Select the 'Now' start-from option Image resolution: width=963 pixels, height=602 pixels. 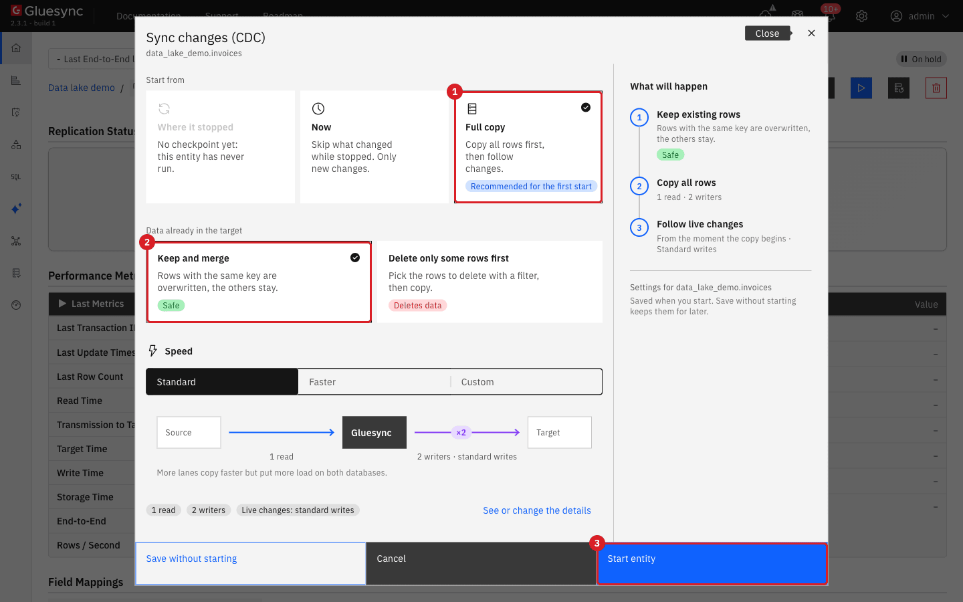click(x=374, y=147)
